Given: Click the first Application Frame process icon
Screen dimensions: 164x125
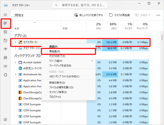Looking at the screenshot, I should pyautogui.click(x=20, y=80).
